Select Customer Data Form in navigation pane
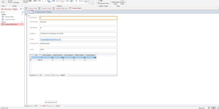Image resolution: width=219 pixels, height=109 pixels. click(12, 24)
